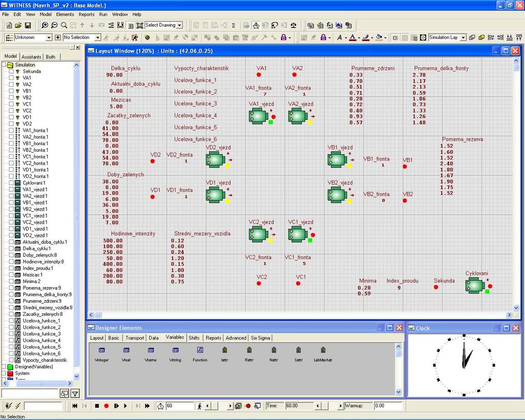Screen dimensions: 525x420
Task: Select the Iattr attribute element
Action: [x=225, y=350]
